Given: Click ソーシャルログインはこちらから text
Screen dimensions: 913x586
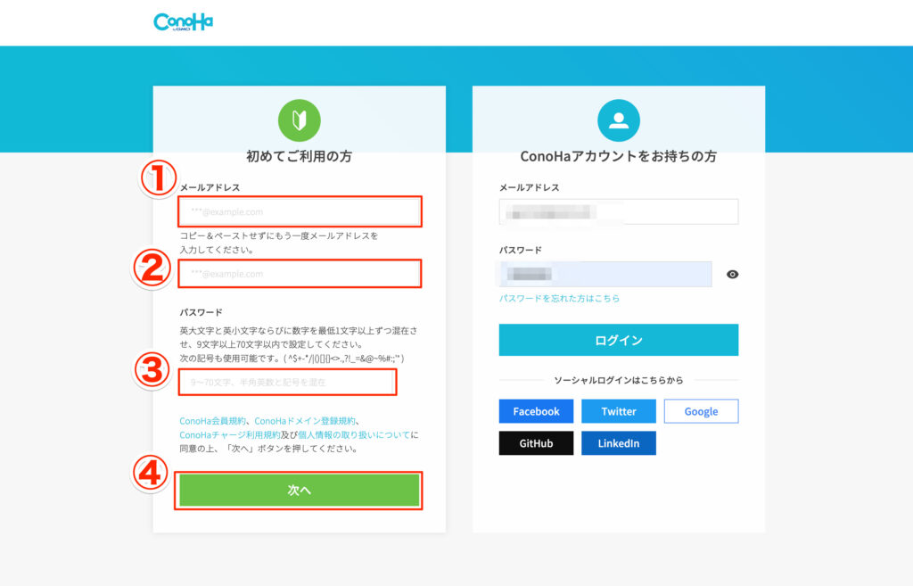Looking at the screenshot, I should 619,380.
